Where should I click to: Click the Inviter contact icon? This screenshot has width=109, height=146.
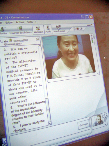[x=3, y=30]
